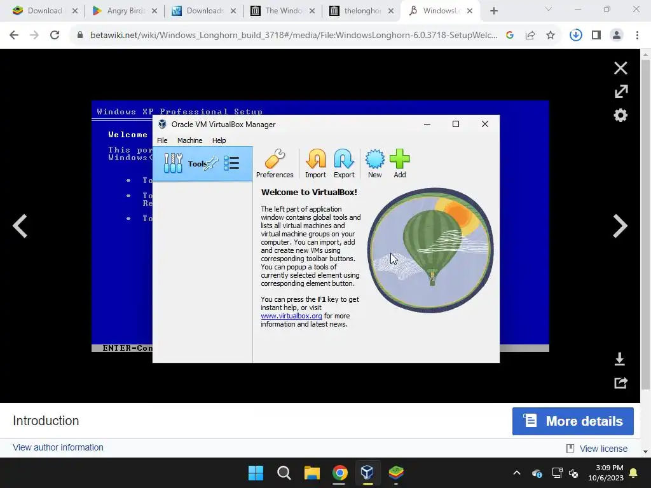Enter fullscreen media viewer mode
Viewport: 651px width, 488px height.
coord(620,91)
